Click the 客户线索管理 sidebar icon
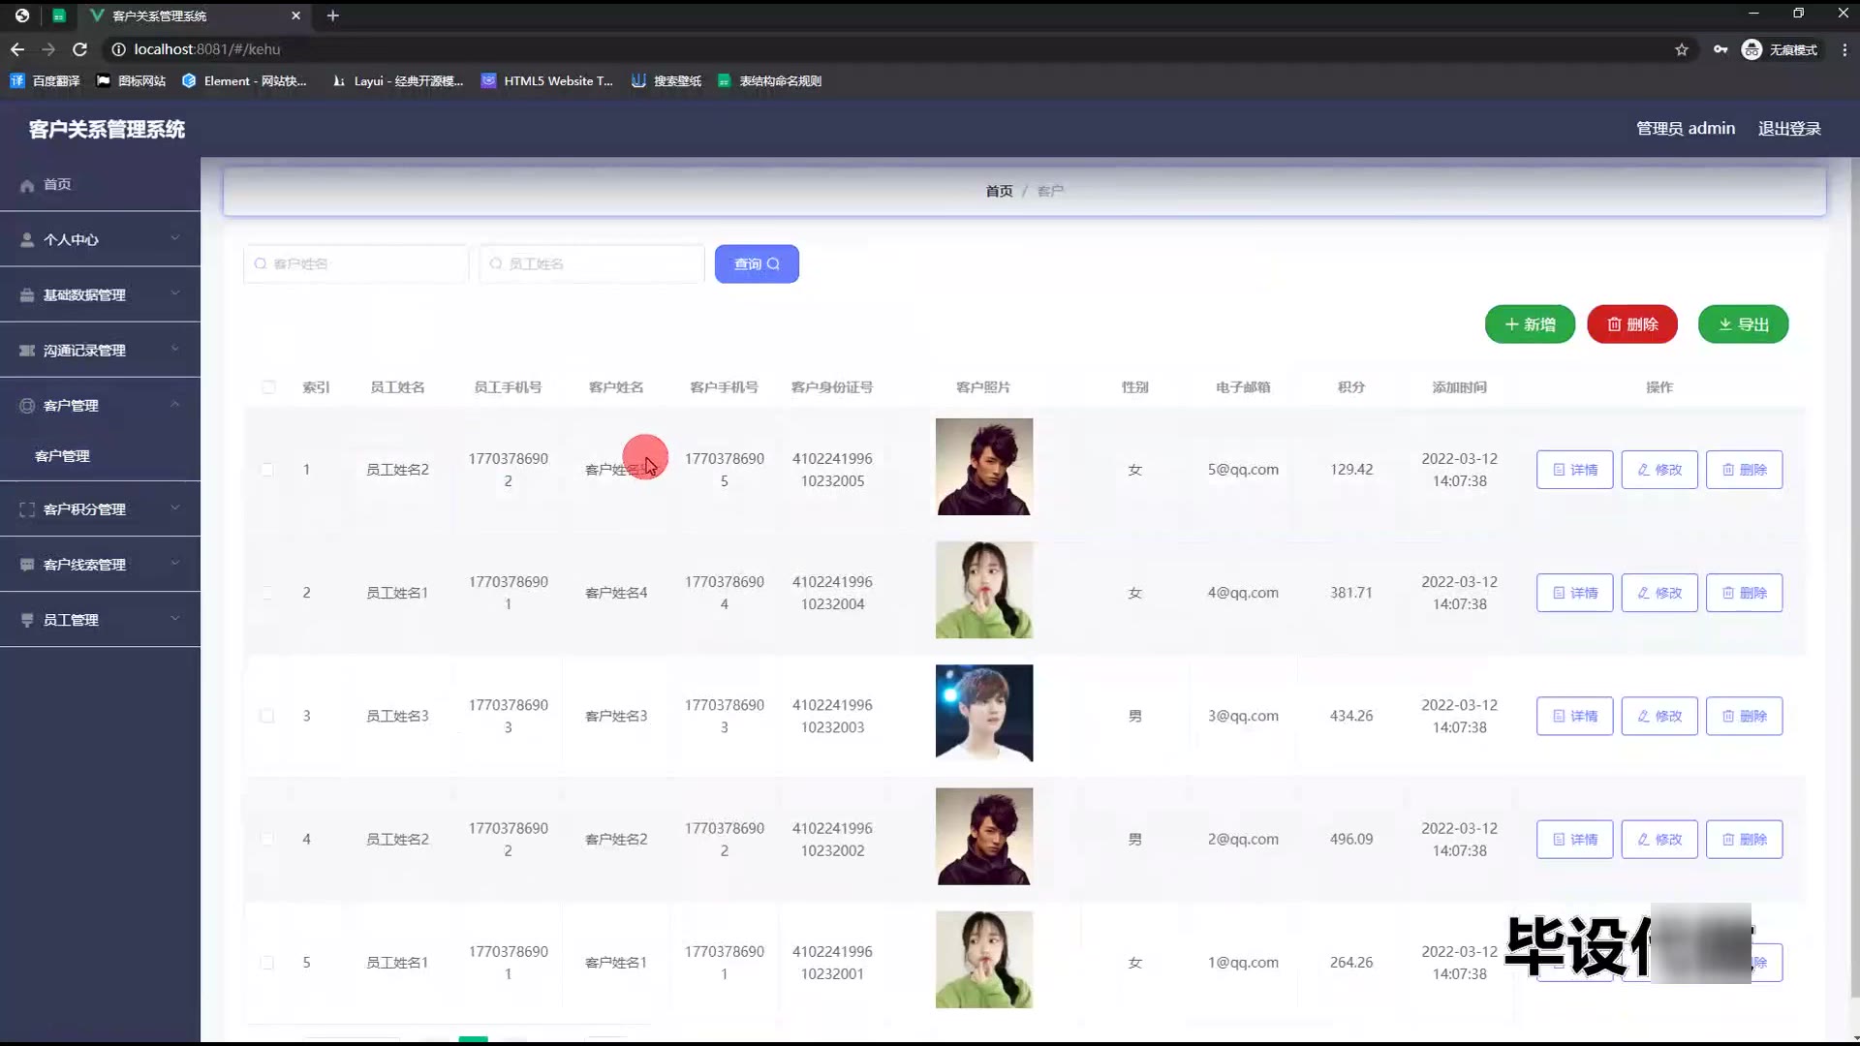This screenshot has width=1860, height=1046. (x=27, y=565)
